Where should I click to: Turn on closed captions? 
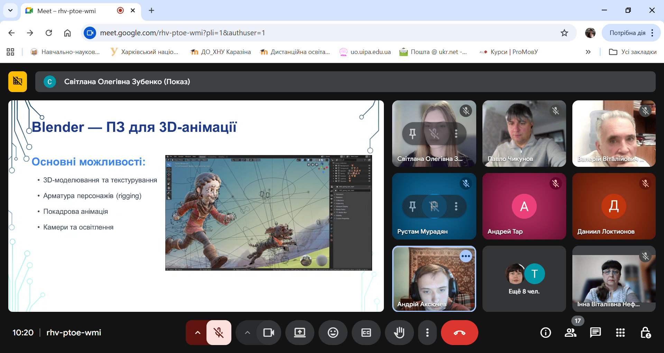366,333
